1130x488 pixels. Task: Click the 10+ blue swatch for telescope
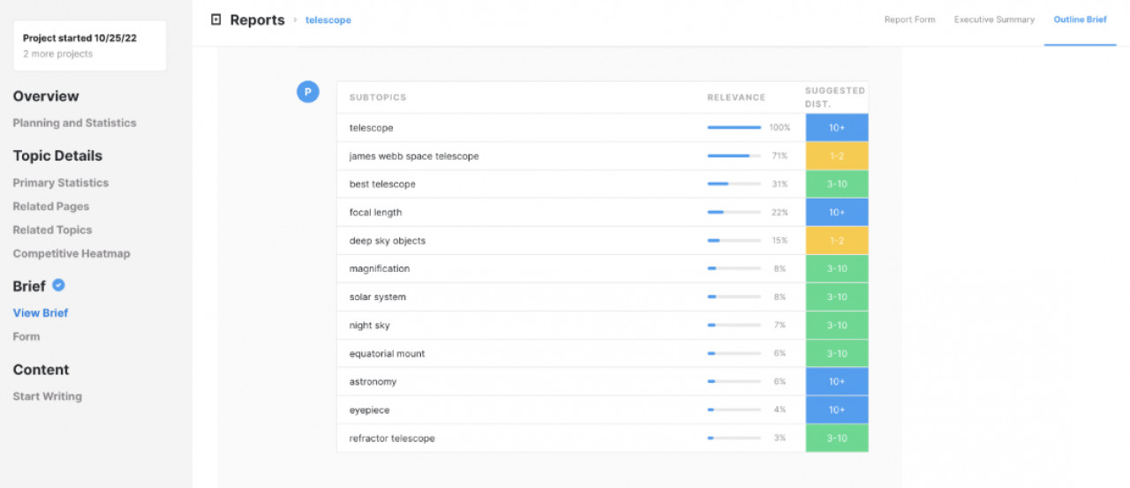(x=836, y=128)
